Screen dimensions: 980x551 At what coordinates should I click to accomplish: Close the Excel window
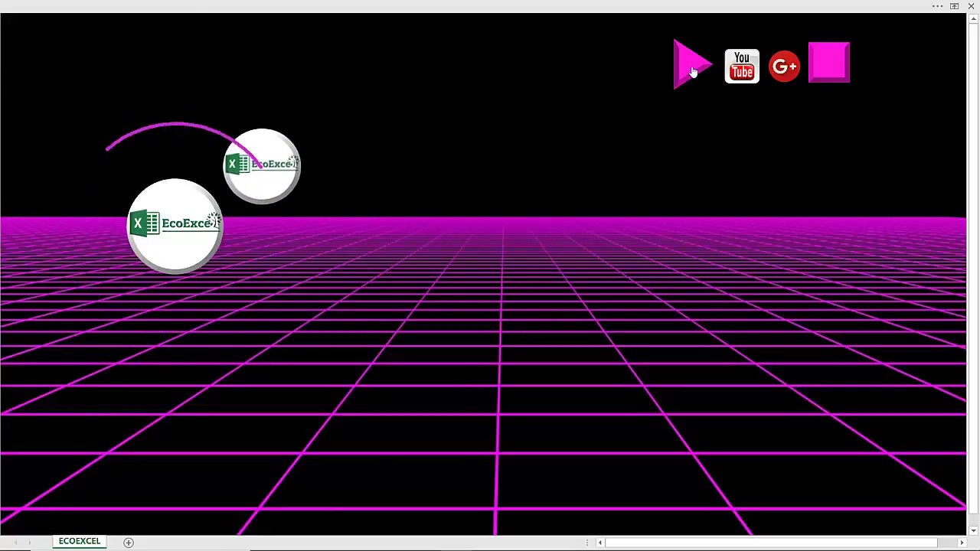[972, 6]
